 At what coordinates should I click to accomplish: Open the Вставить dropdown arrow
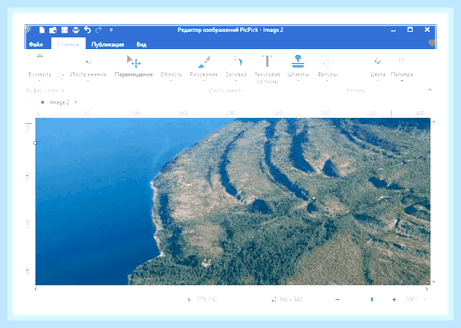[39, 80]
